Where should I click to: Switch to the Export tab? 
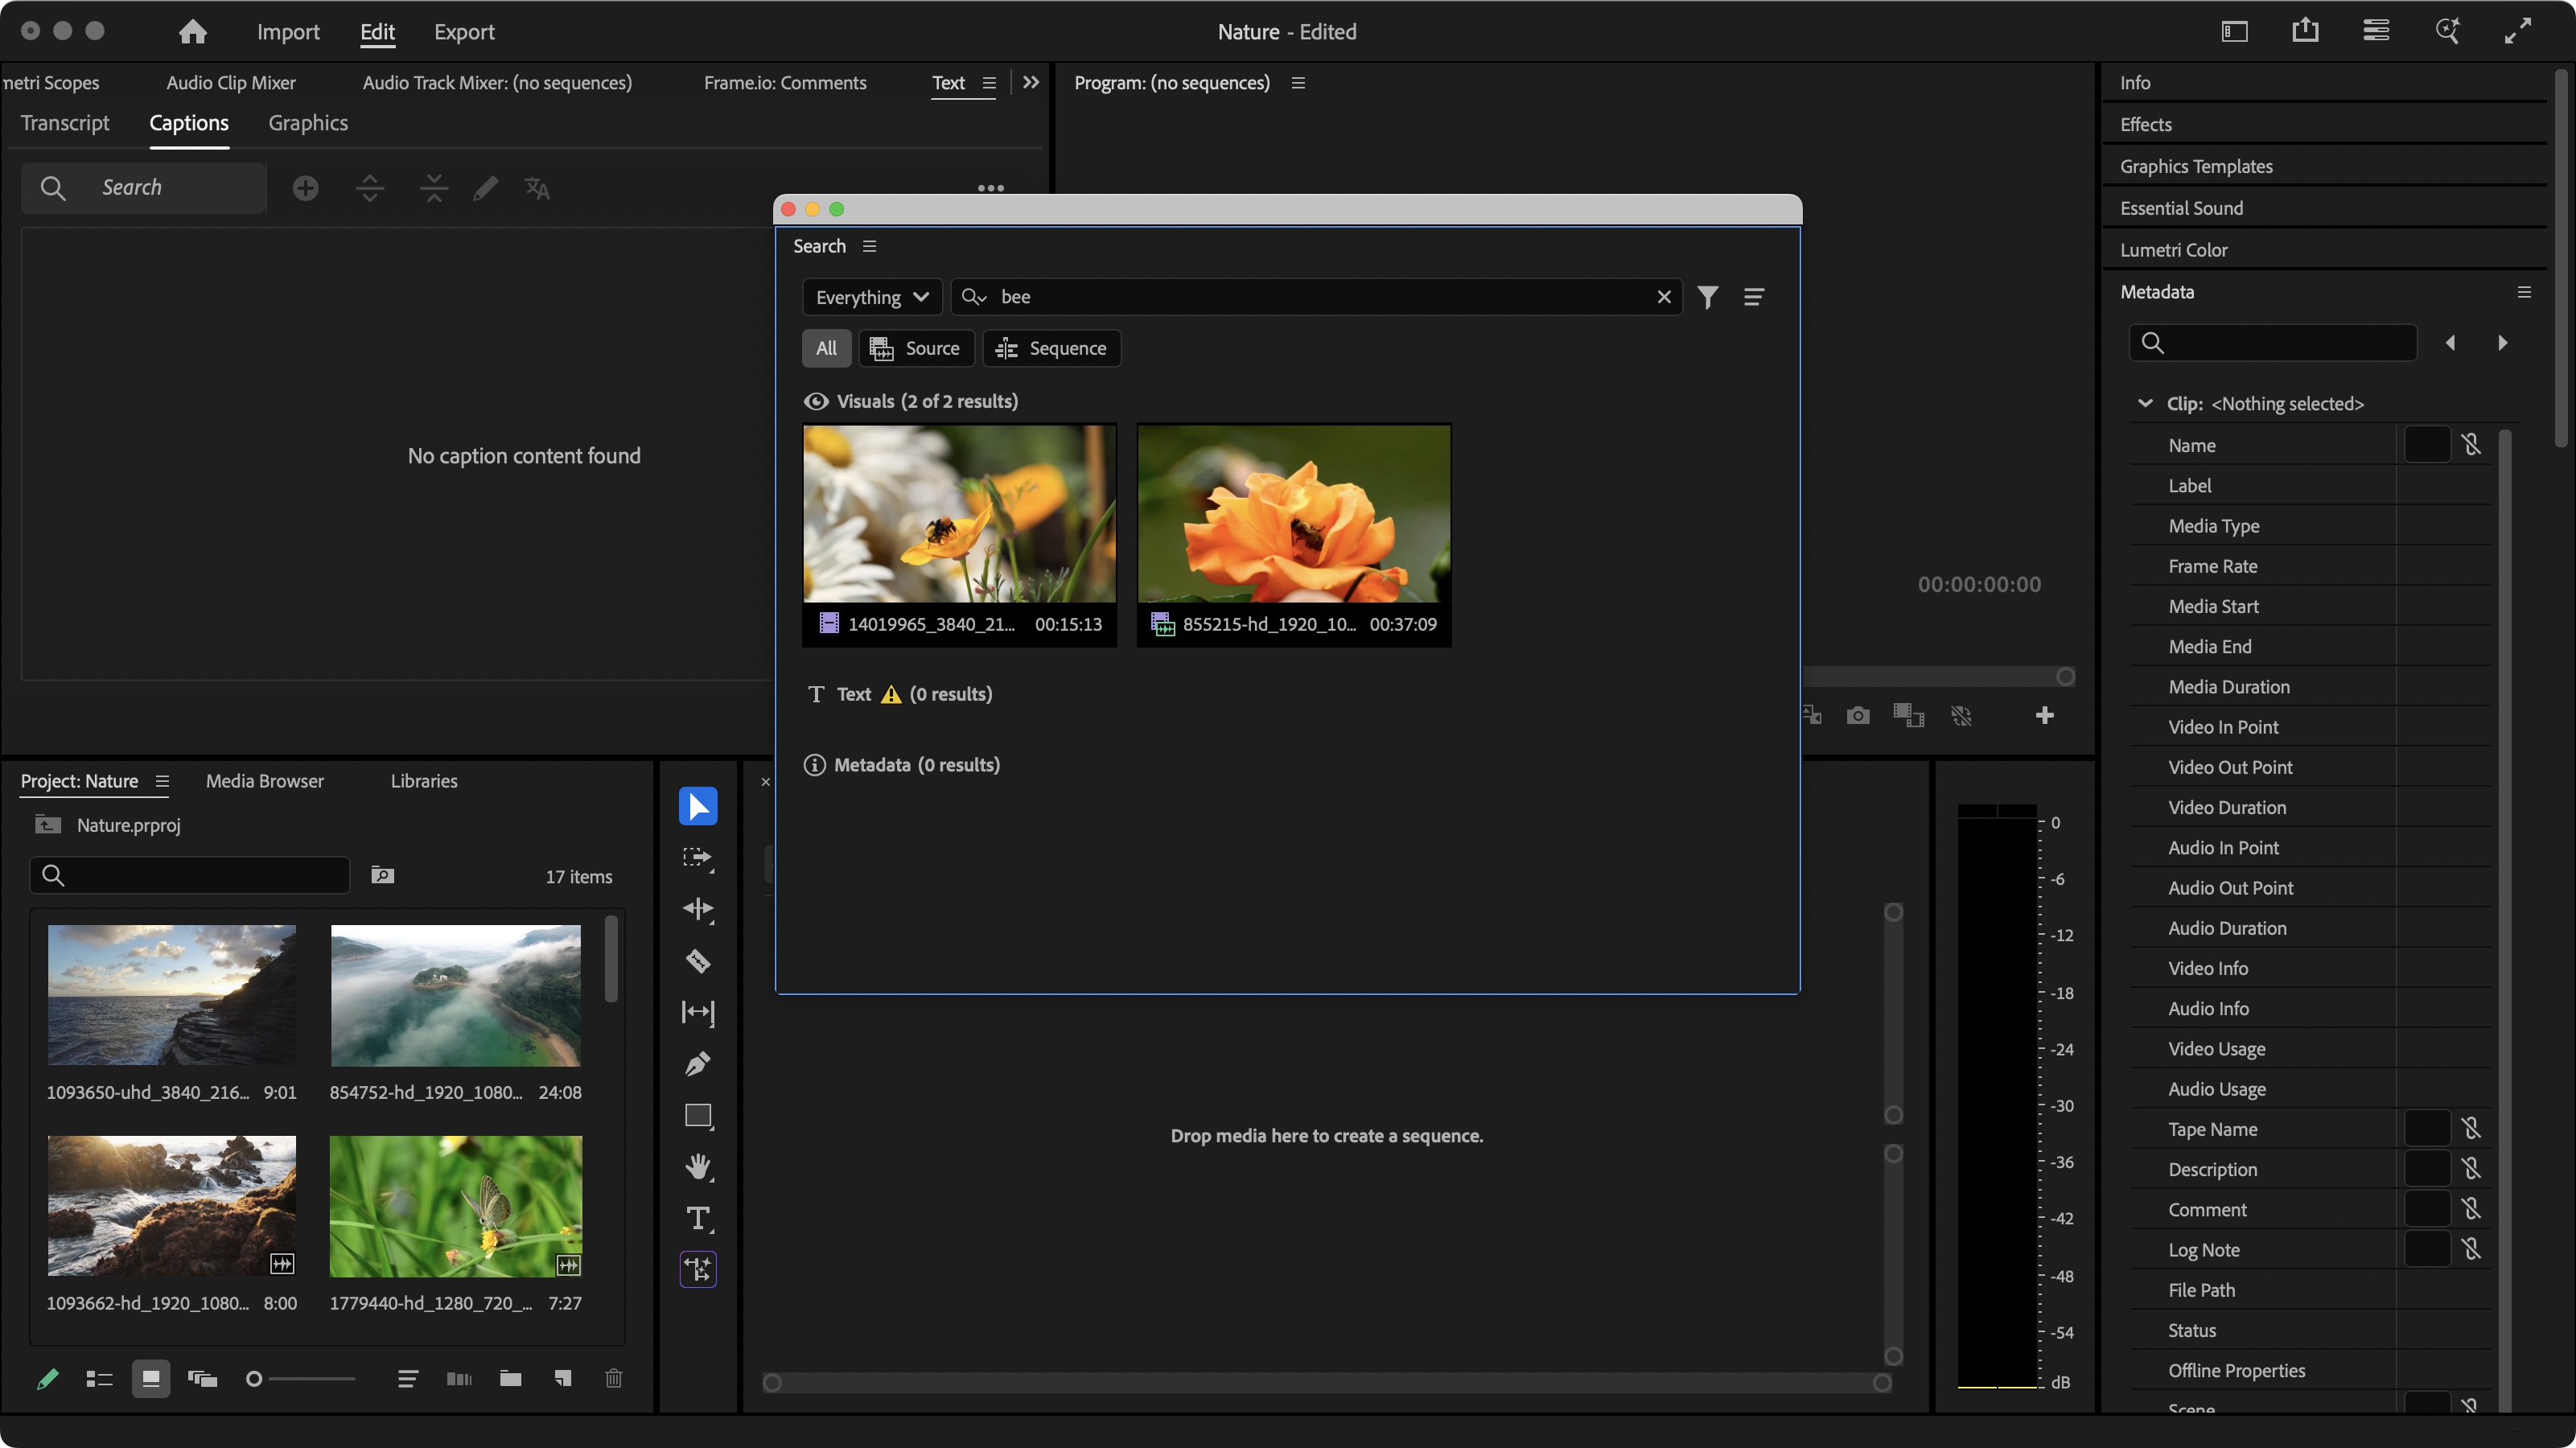(464, 32)
